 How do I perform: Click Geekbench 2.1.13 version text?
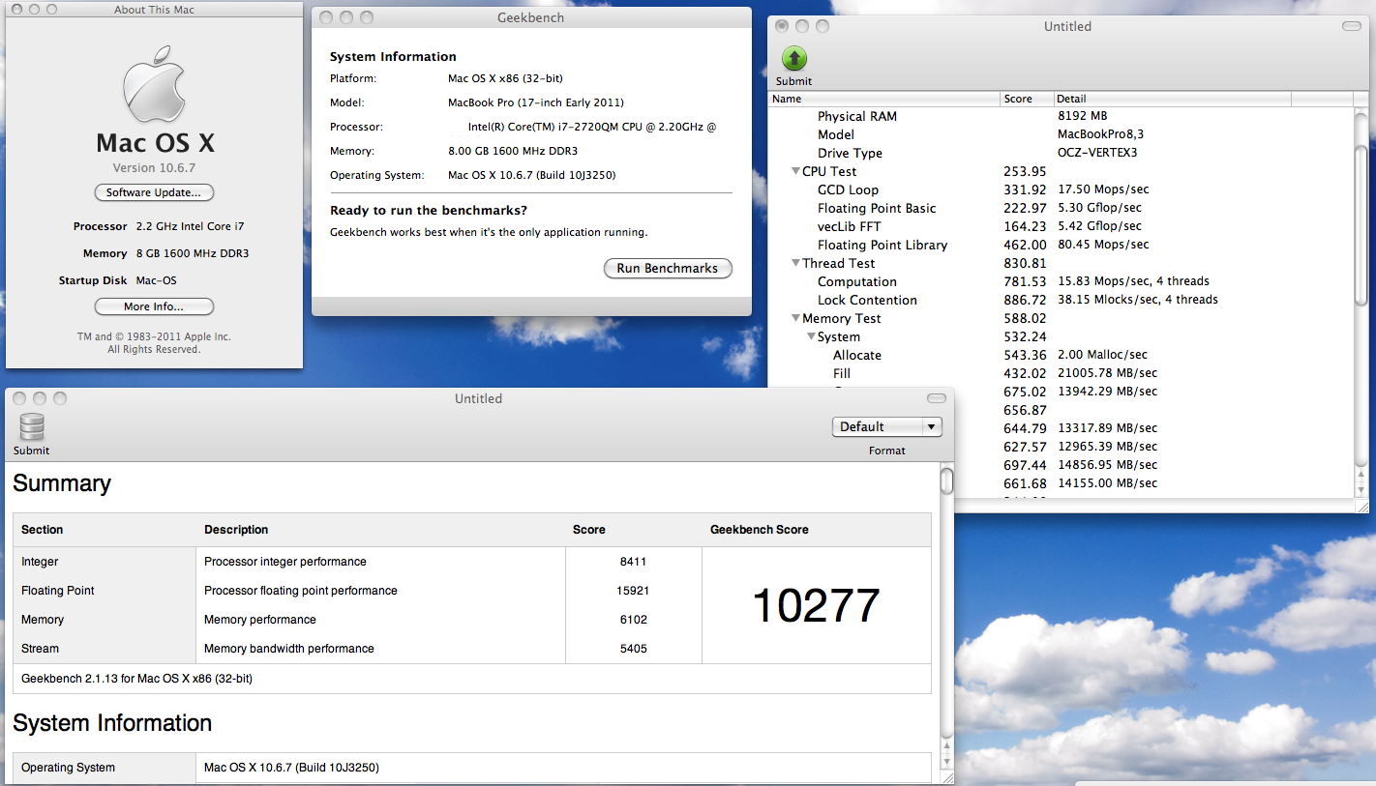pos(136,679)
